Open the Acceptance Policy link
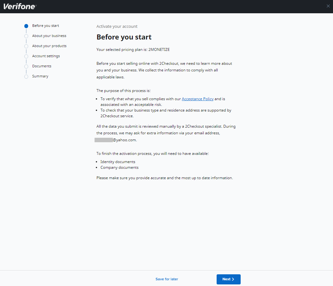333x286 pixels. [x=198, y=99]
